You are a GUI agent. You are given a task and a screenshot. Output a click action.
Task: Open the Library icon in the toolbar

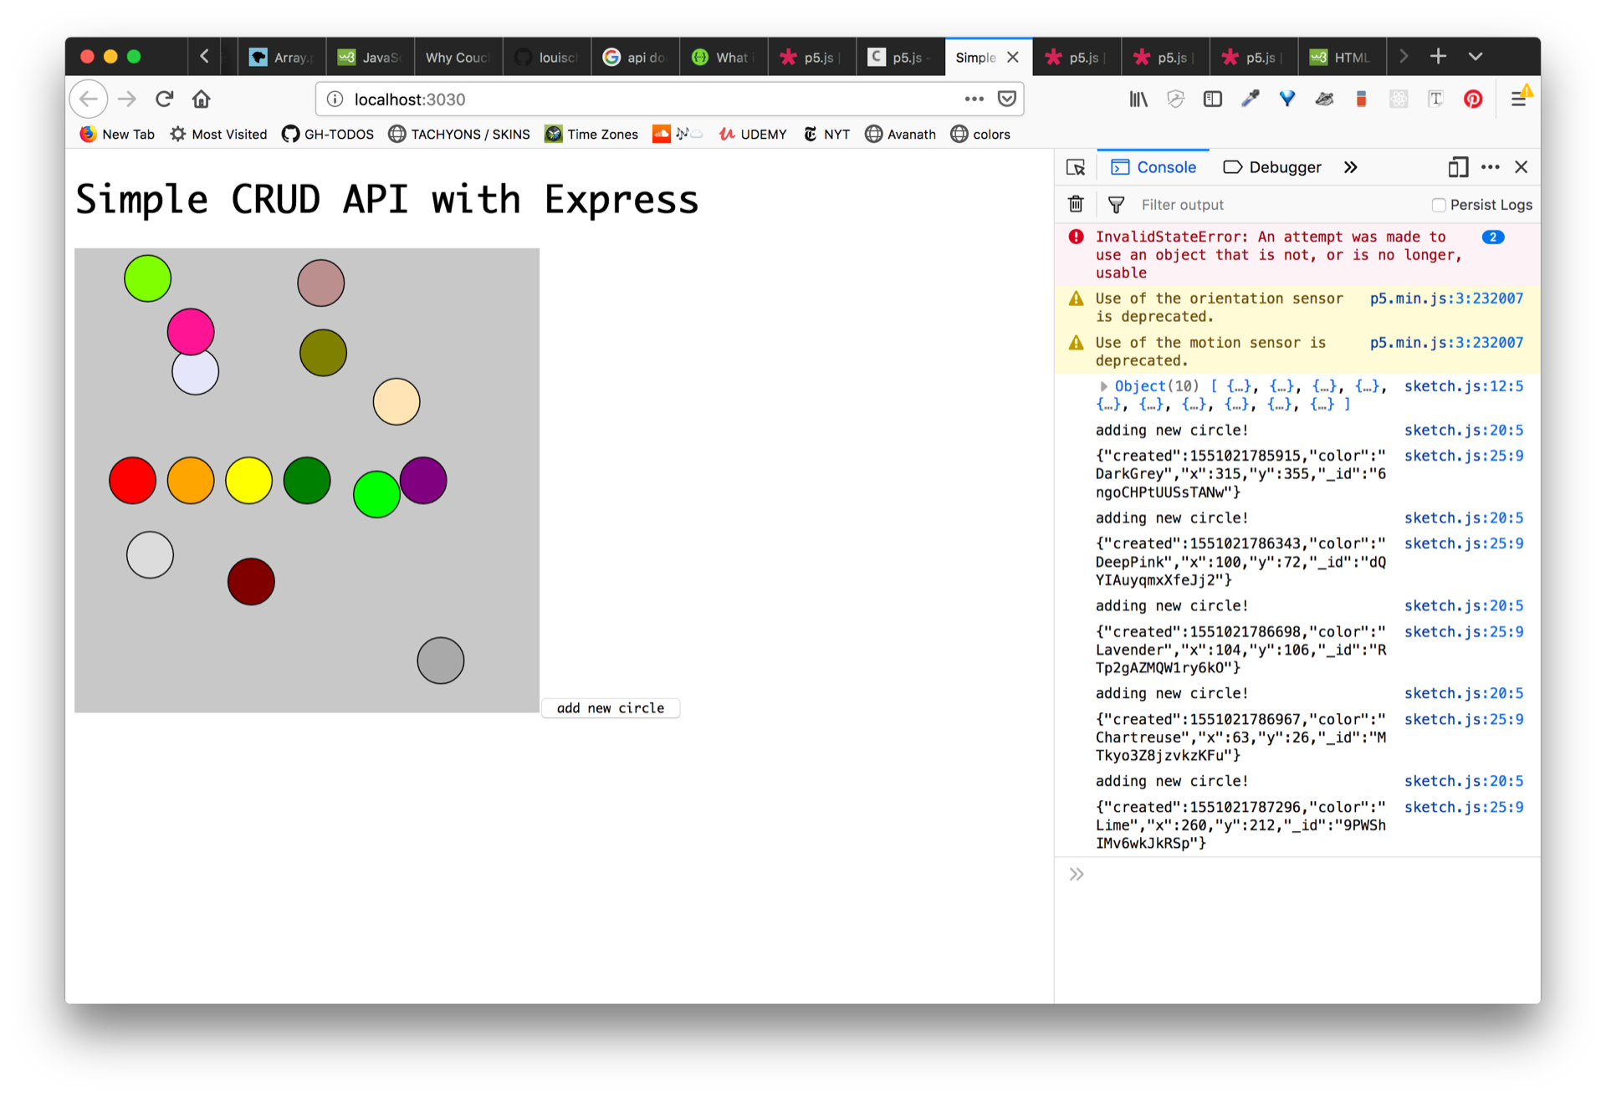[1138, 99]
